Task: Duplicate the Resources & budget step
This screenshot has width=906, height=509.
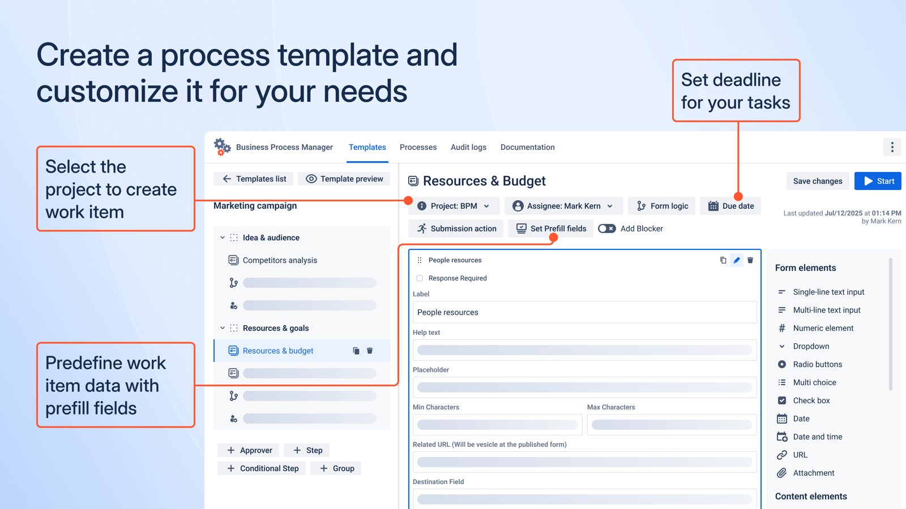Action: [x=356, y=351]
